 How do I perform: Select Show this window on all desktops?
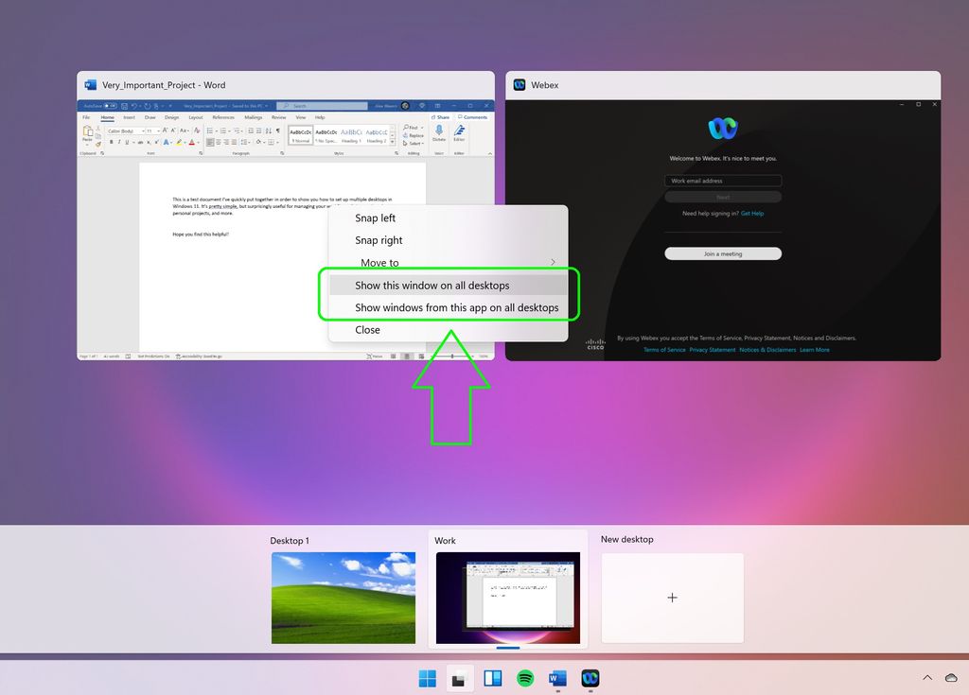432,285
